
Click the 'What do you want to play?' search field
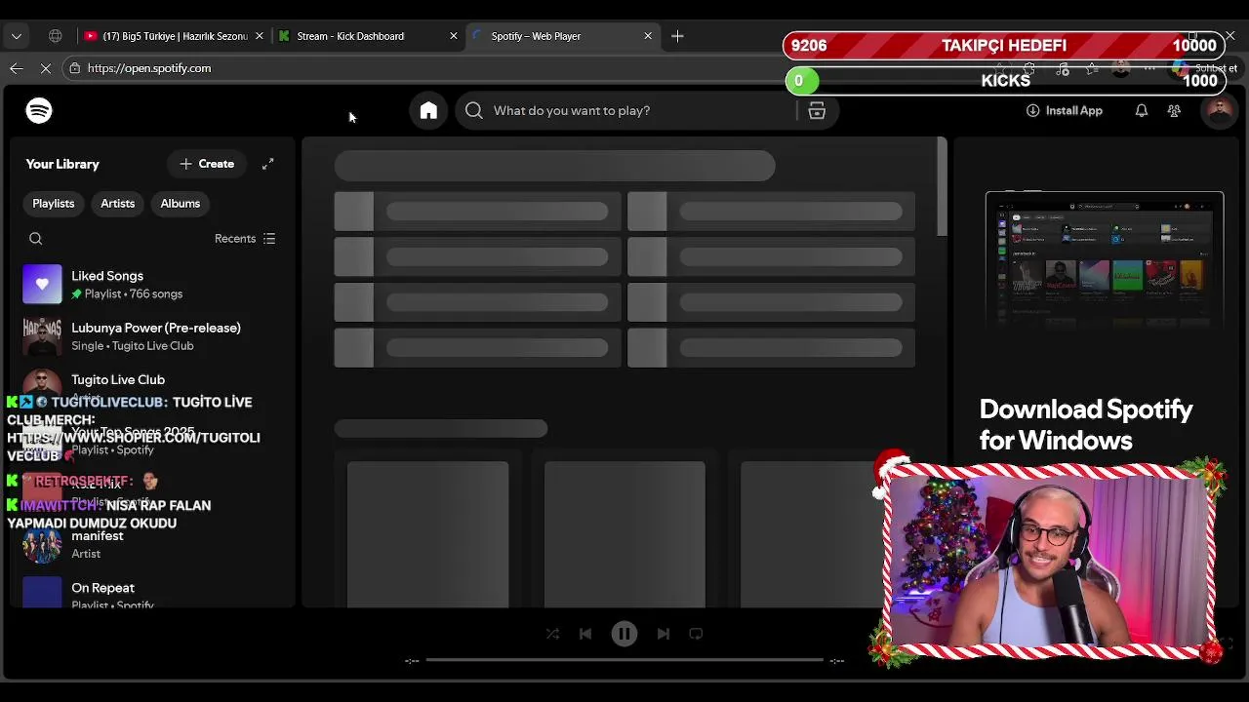624,110
